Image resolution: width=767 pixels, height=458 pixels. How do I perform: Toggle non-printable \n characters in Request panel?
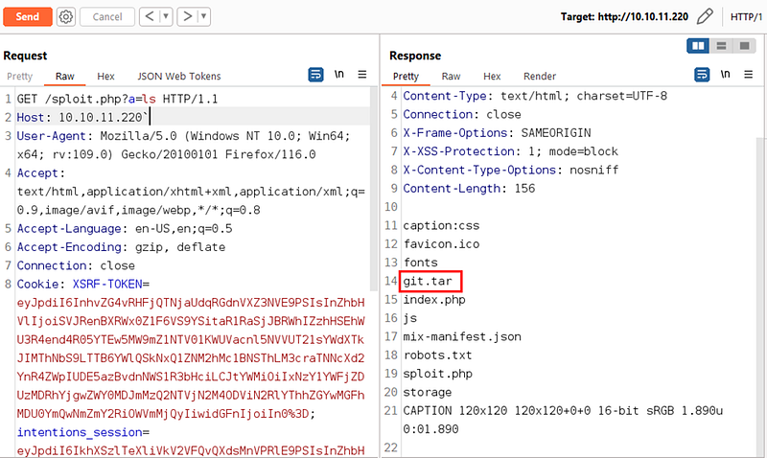pyautogui.click(x=339, y=75)
